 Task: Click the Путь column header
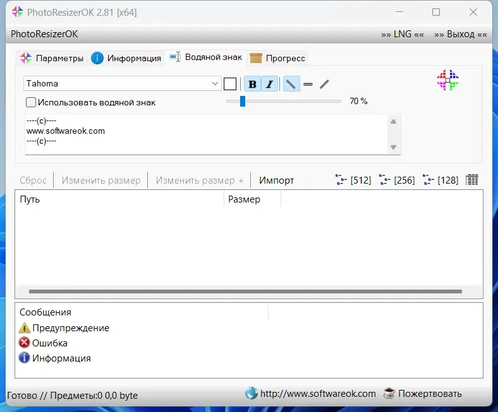point(119,199)
